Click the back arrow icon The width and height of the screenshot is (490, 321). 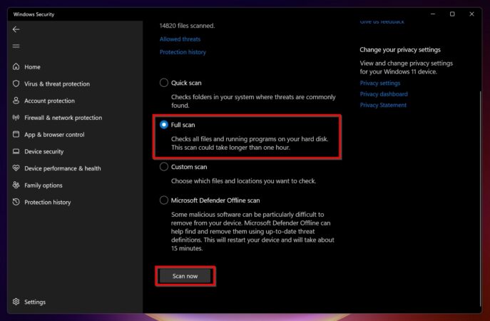pos(16,29)
